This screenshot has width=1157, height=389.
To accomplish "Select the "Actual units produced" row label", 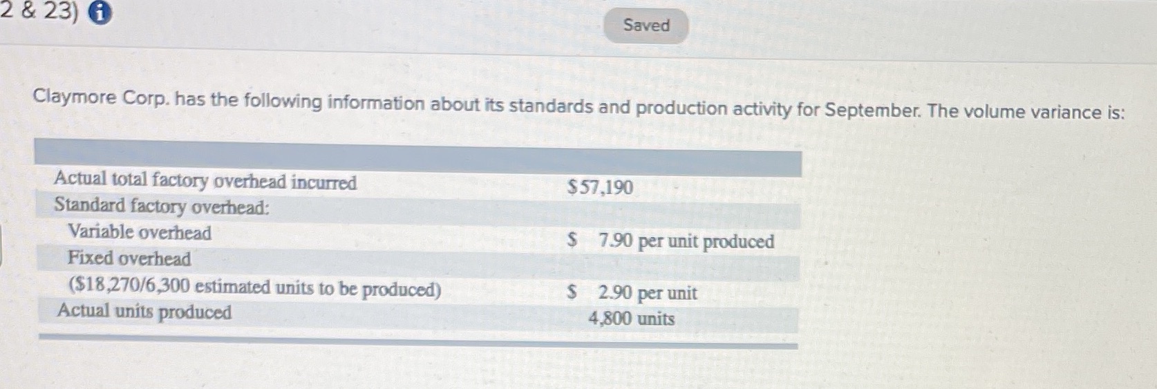I will 144,312.
